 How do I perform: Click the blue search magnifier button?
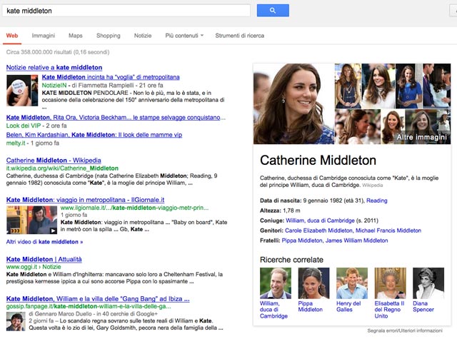click(273, 11)
